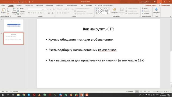Click the fit slide to window icon

pyautogui.click(x=171, y=92)
